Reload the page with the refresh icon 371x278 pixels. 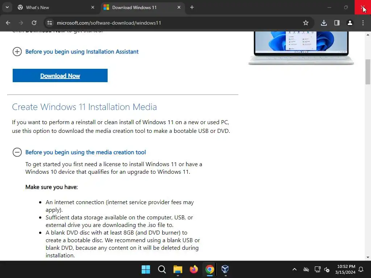34,23
